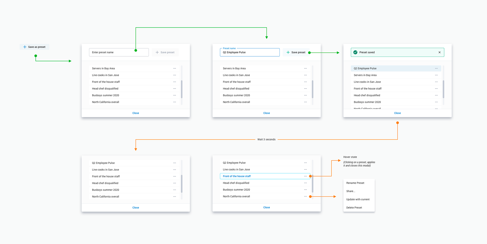
Task: Open ellipsis menu for Head chef disqualified in the filled-name modal
Action: tap(305, 89)
